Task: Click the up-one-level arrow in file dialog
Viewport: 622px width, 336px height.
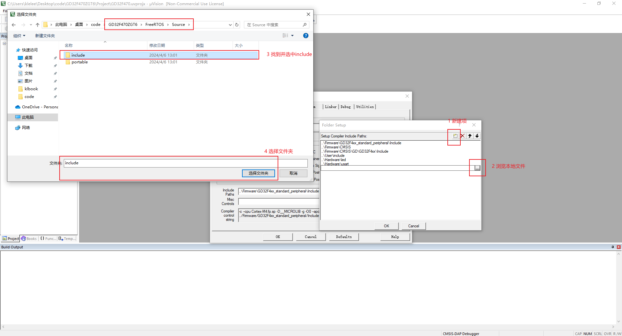Action: (38, 25)
